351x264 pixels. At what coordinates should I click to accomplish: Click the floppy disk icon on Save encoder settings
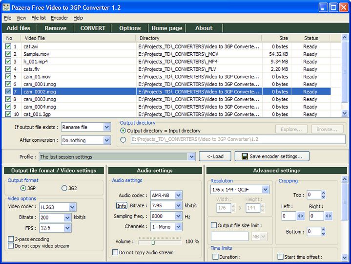pyautogui.click(x=245, y=156)
